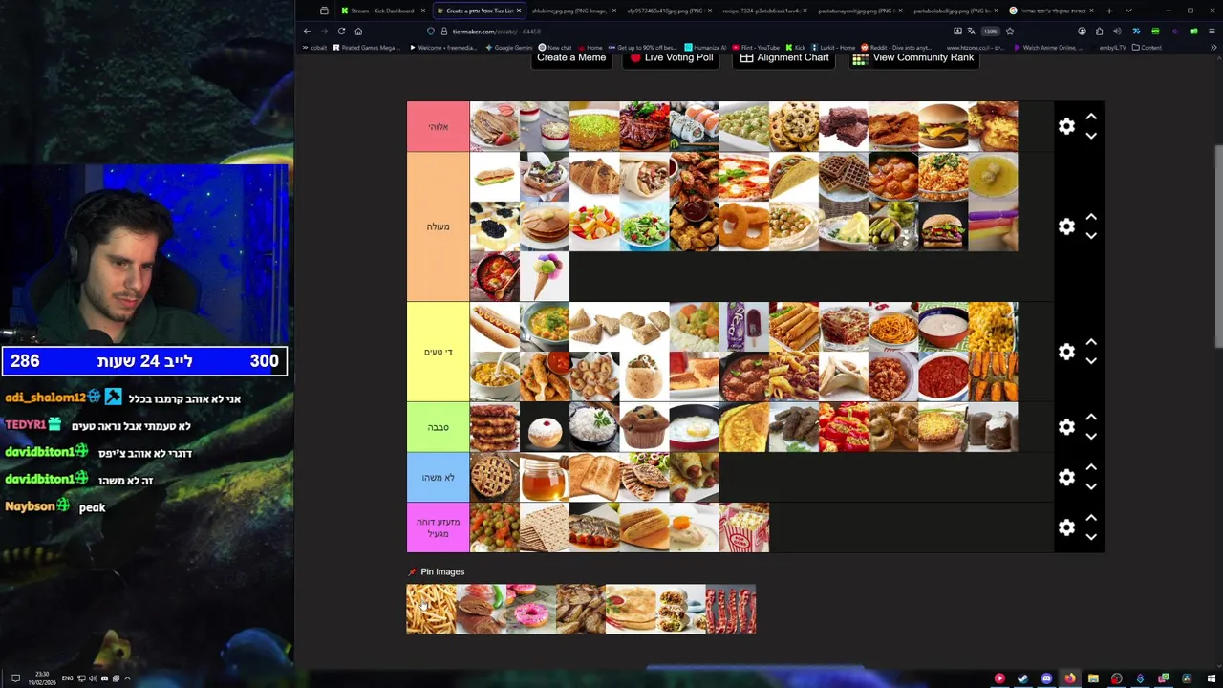Select the waffle image in the מעולה row

tap(843, 176)
